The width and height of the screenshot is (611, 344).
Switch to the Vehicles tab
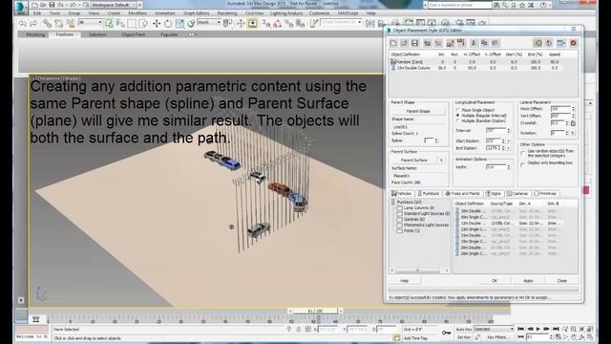tap(402, 193)
